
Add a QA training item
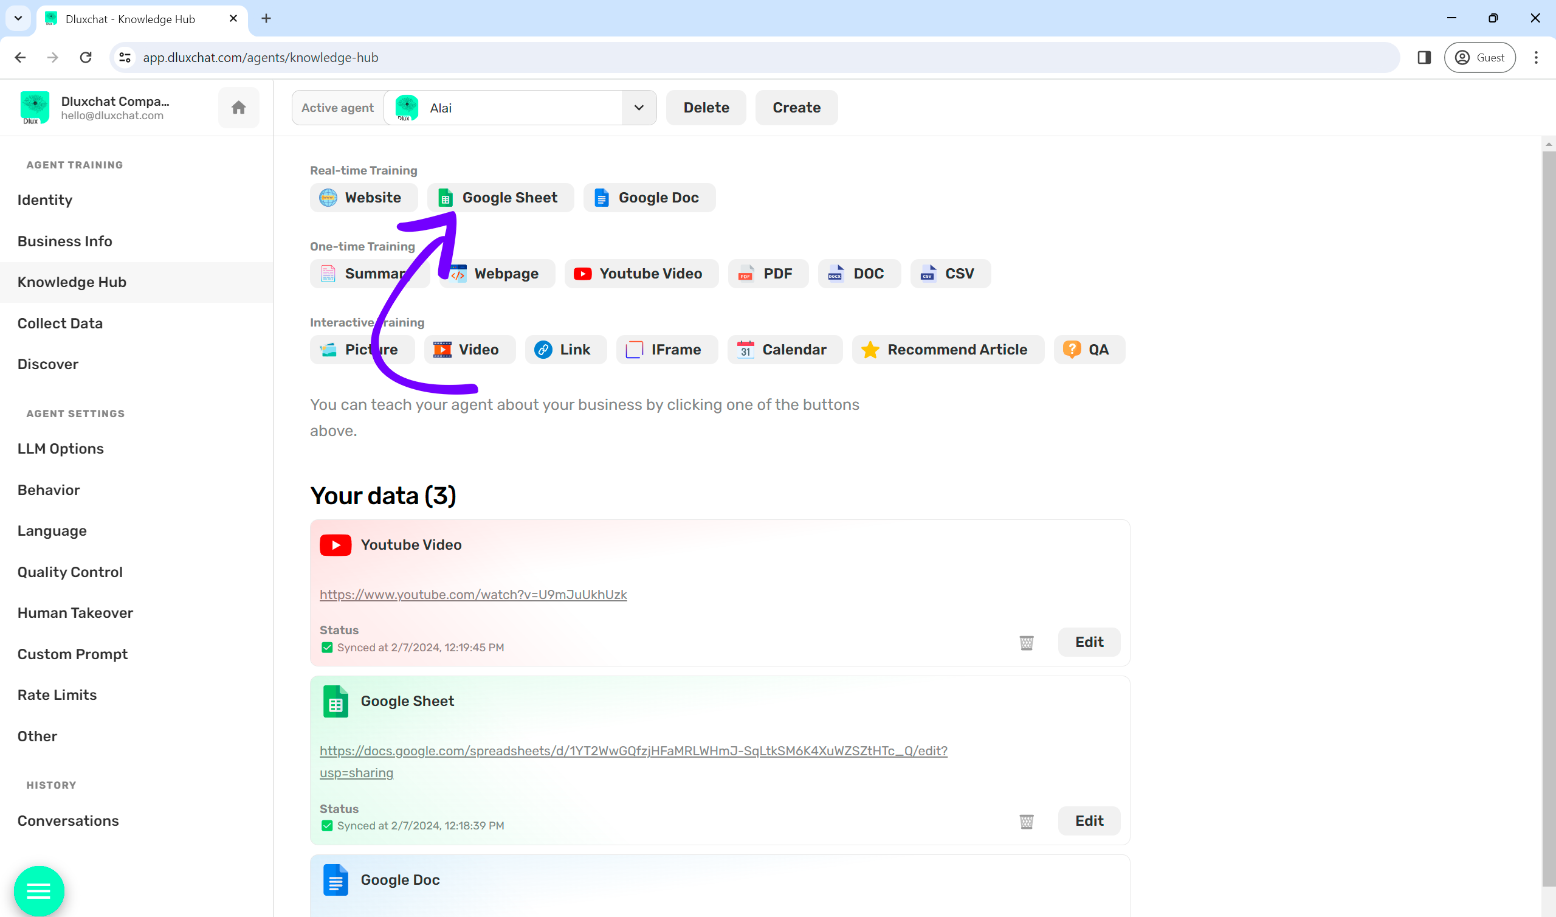[x=1089, y=350]
